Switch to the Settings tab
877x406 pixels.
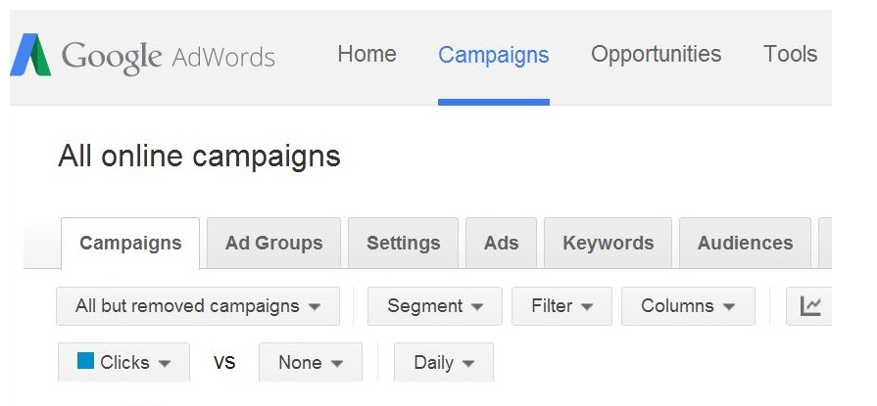coord(403,244)
